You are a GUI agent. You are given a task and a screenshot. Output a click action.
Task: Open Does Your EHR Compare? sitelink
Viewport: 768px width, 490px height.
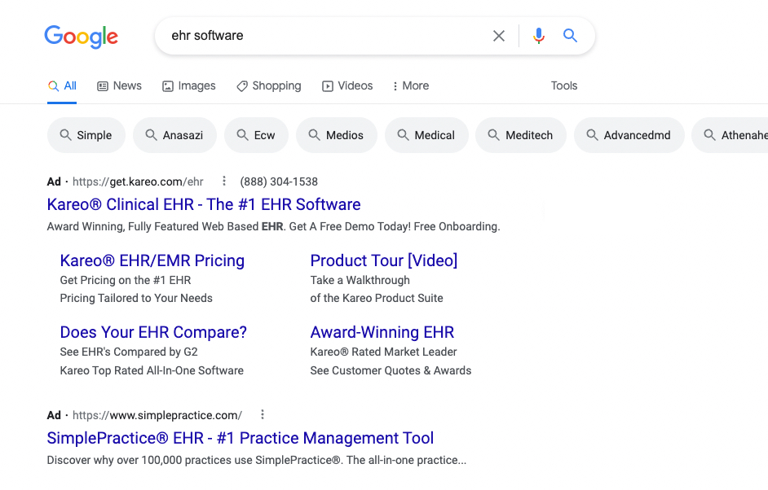pyautogui.click(x=153, y=333)
